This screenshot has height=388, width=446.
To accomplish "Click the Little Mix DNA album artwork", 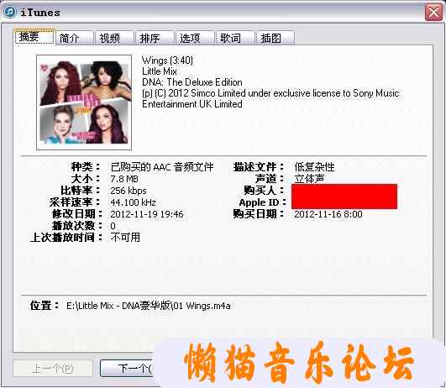I will coord(84,102).
